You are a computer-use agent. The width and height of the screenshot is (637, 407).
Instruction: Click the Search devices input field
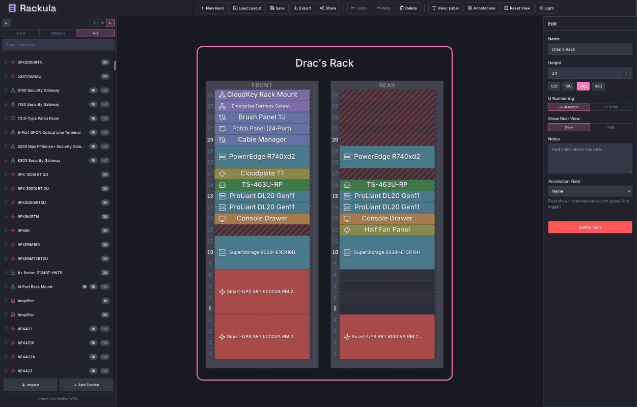click(58, 45)
